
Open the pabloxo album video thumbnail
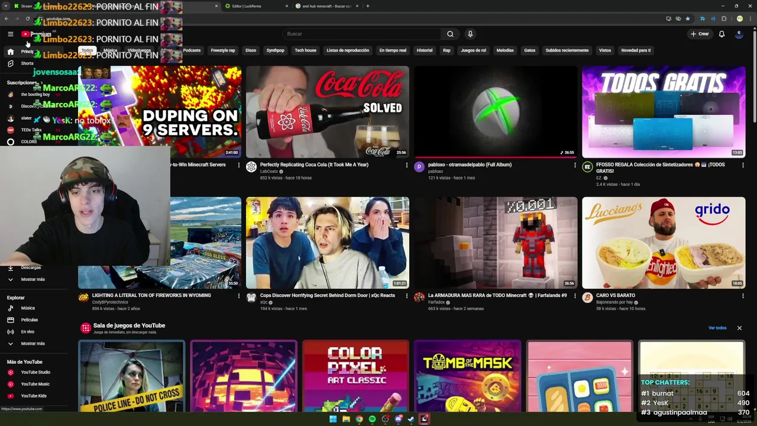point(496,112)
